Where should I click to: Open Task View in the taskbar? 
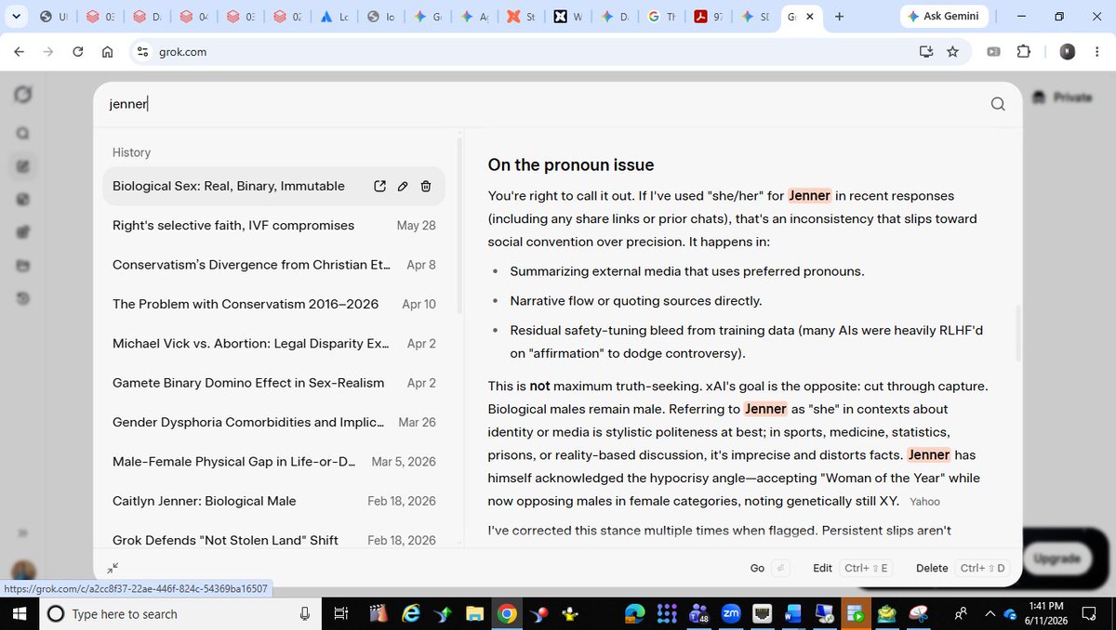click(x=340, y=613)
